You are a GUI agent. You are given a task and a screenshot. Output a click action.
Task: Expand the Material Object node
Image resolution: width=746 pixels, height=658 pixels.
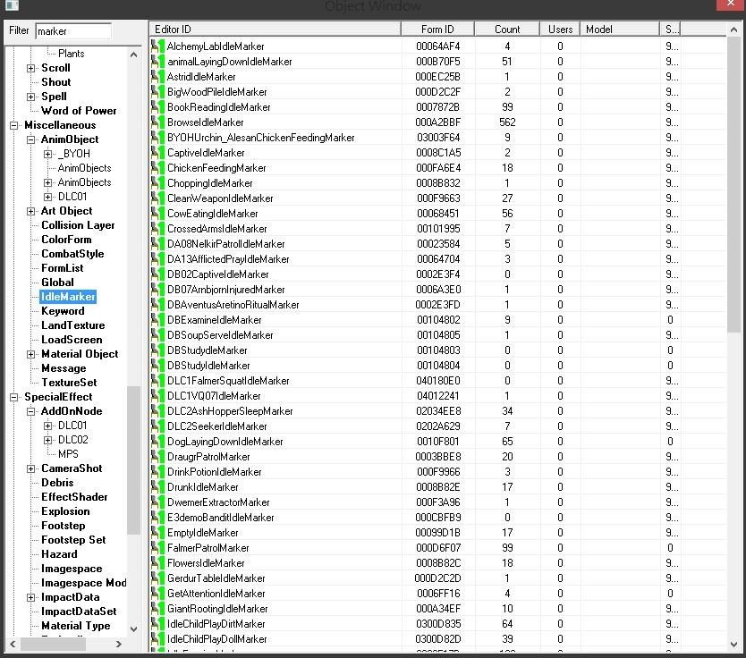[x=31, y=354]
